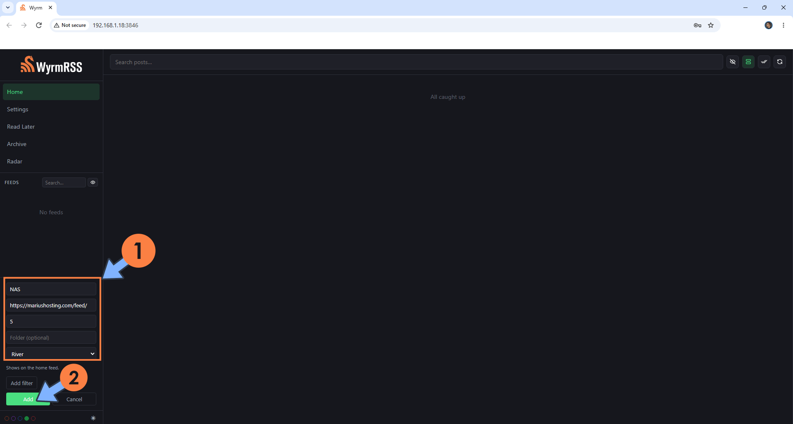Bookmark this page with the star icon
The image size is (793, 424).
[x=711, y=25]
